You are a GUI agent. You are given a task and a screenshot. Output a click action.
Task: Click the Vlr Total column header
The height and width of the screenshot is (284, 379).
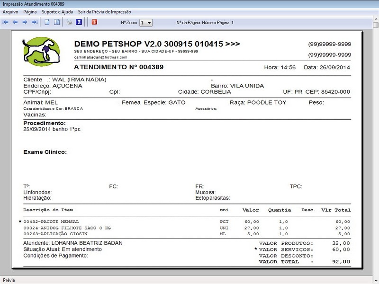336,210
